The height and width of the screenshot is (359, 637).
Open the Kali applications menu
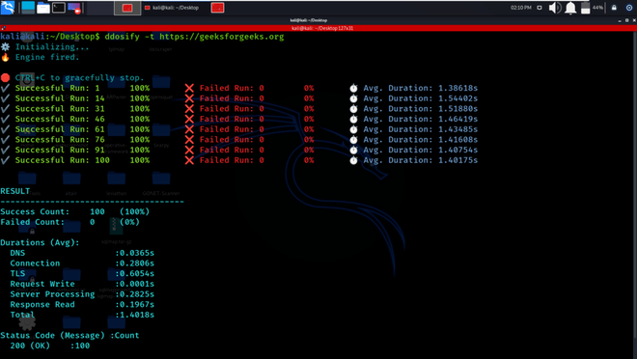8,8
